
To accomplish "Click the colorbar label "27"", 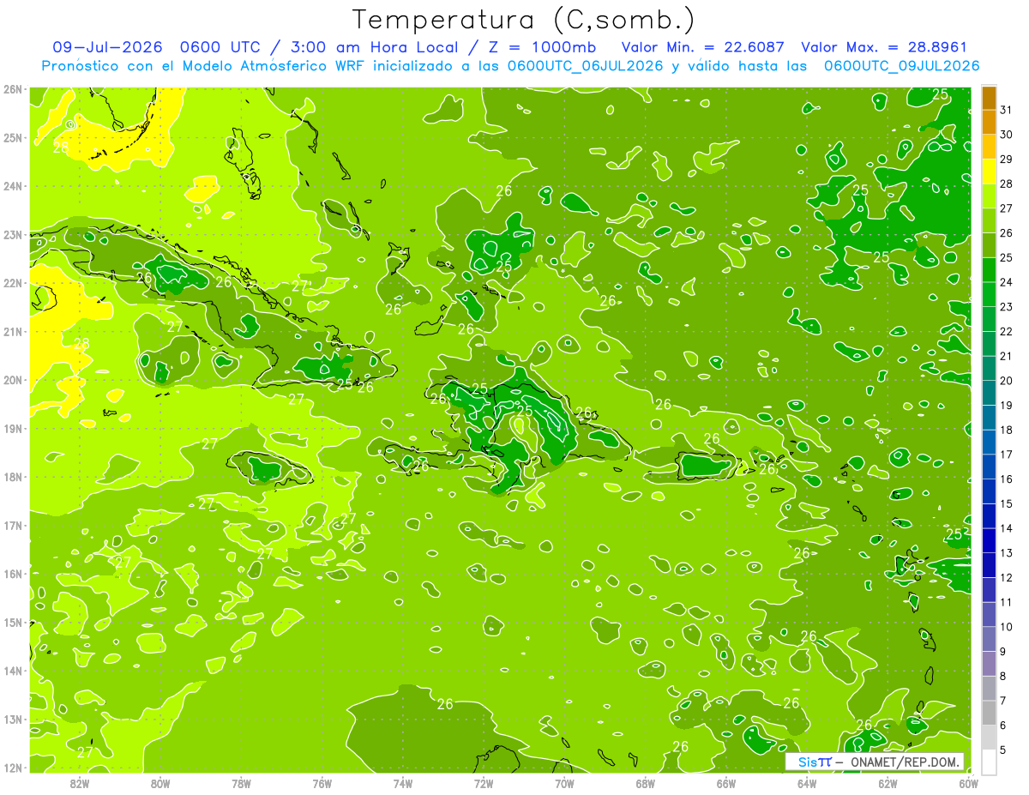I will (1007, 208).
